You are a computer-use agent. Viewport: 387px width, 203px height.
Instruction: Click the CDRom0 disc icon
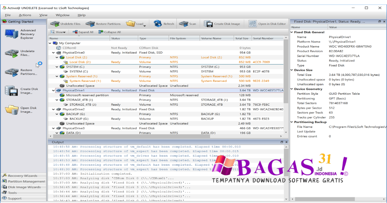tap(59, 48)
